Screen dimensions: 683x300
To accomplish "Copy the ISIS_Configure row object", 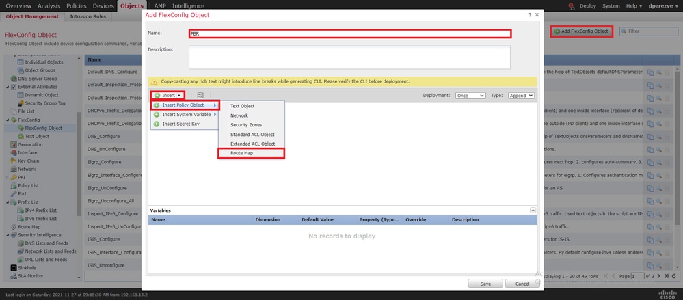I will tap(651, 240).
